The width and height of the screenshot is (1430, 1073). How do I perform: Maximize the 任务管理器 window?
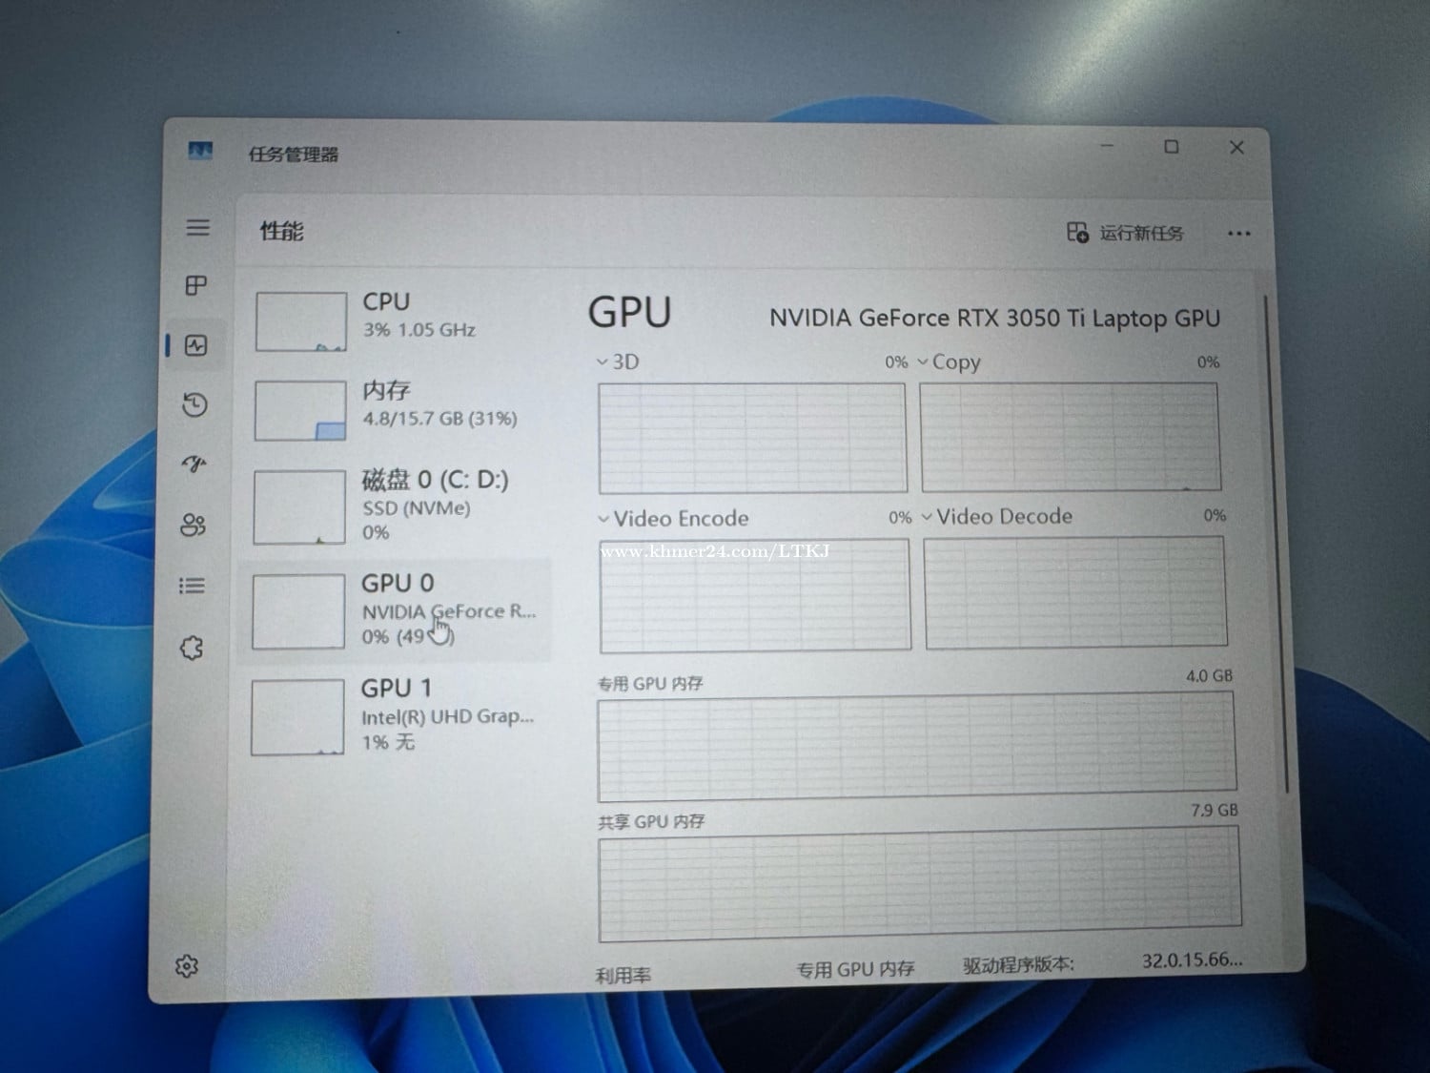1172,147
